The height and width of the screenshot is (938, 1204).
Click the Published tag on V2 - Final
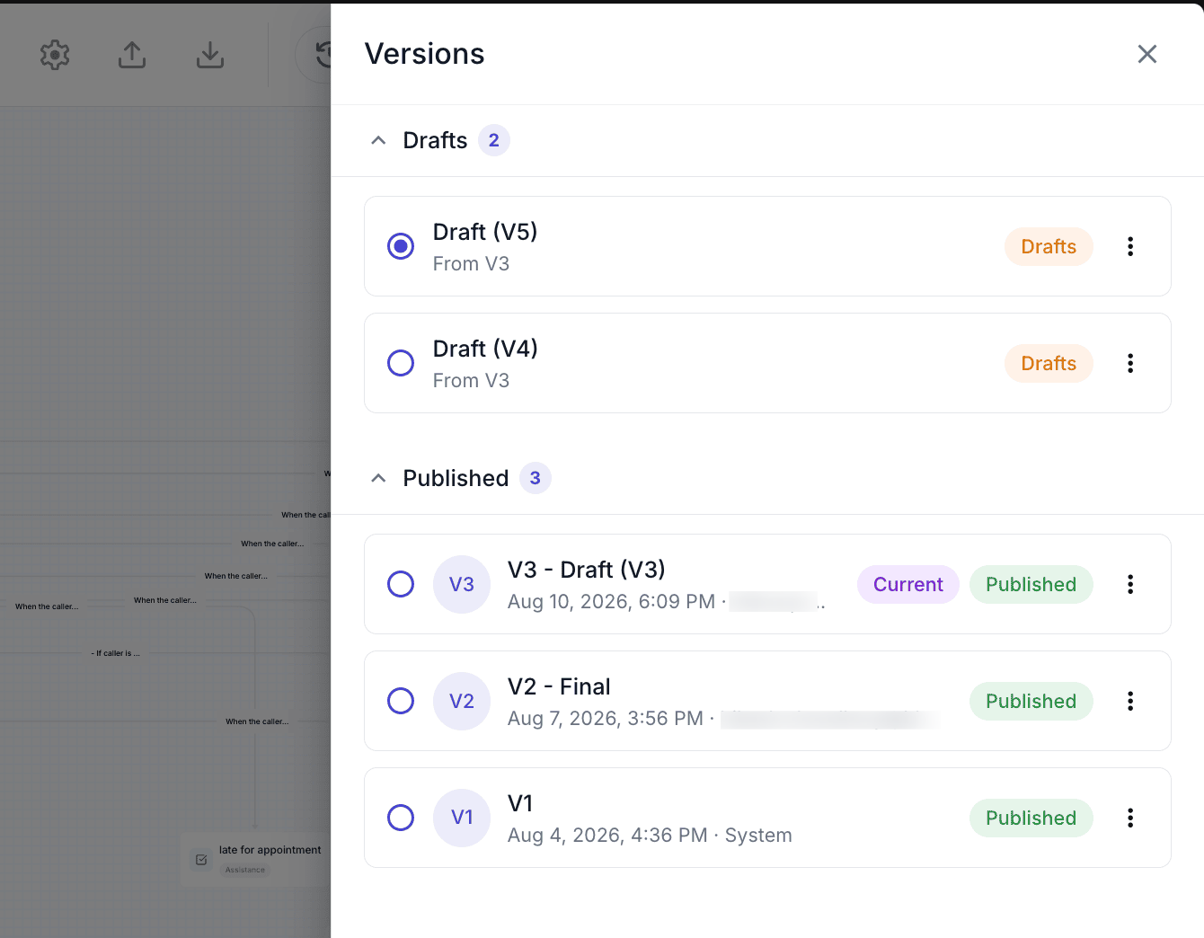click(1031, 701)
